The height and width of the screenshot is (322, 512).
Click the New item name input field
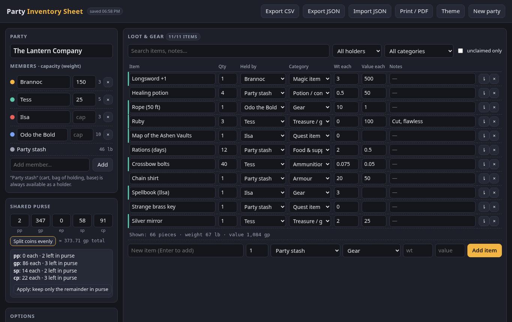point(186,250)
